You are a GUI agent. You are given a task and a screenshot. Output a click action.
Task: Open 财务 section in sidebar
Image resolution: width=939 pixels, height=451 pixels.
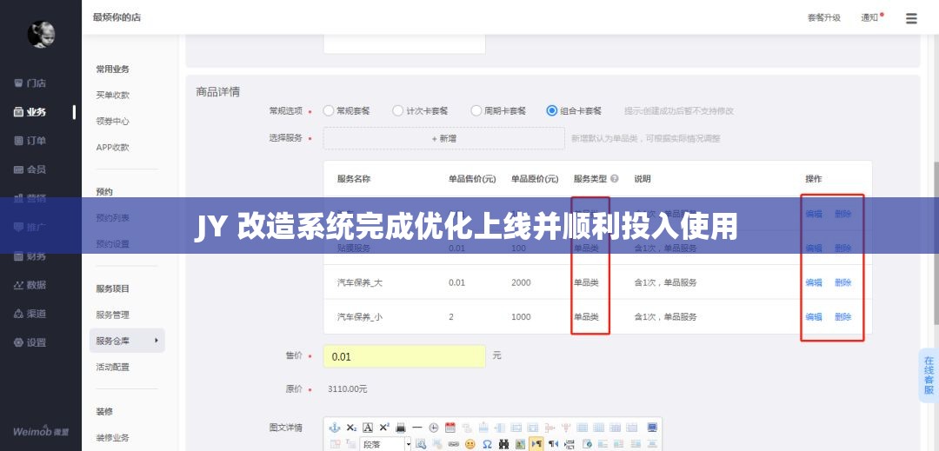point(30,256)
